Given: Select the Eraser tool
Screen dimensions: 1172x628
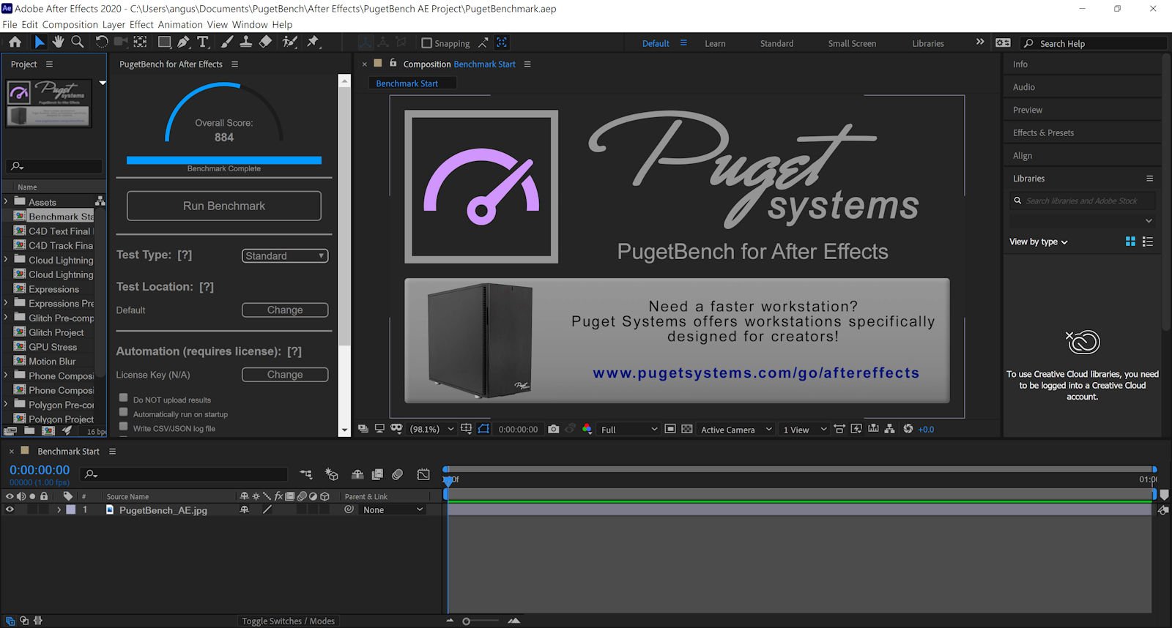Looking at the screenshot, I should [x=265, y=42].
